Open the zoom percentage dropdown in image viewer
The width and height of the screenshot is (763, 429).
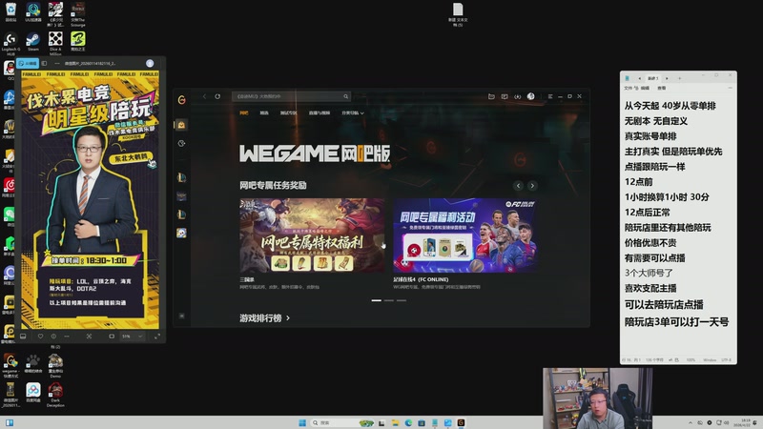click(133, 337)
